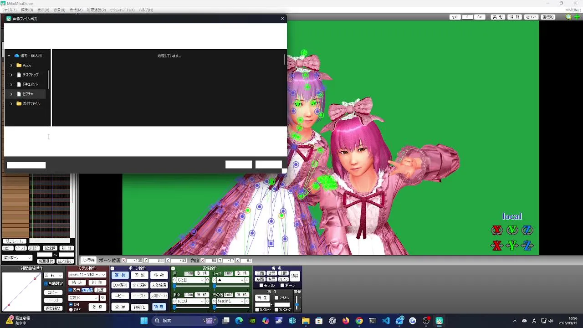Select the ON radio button
Viewport: 583px width, 328px height.
tap(71, 304)
